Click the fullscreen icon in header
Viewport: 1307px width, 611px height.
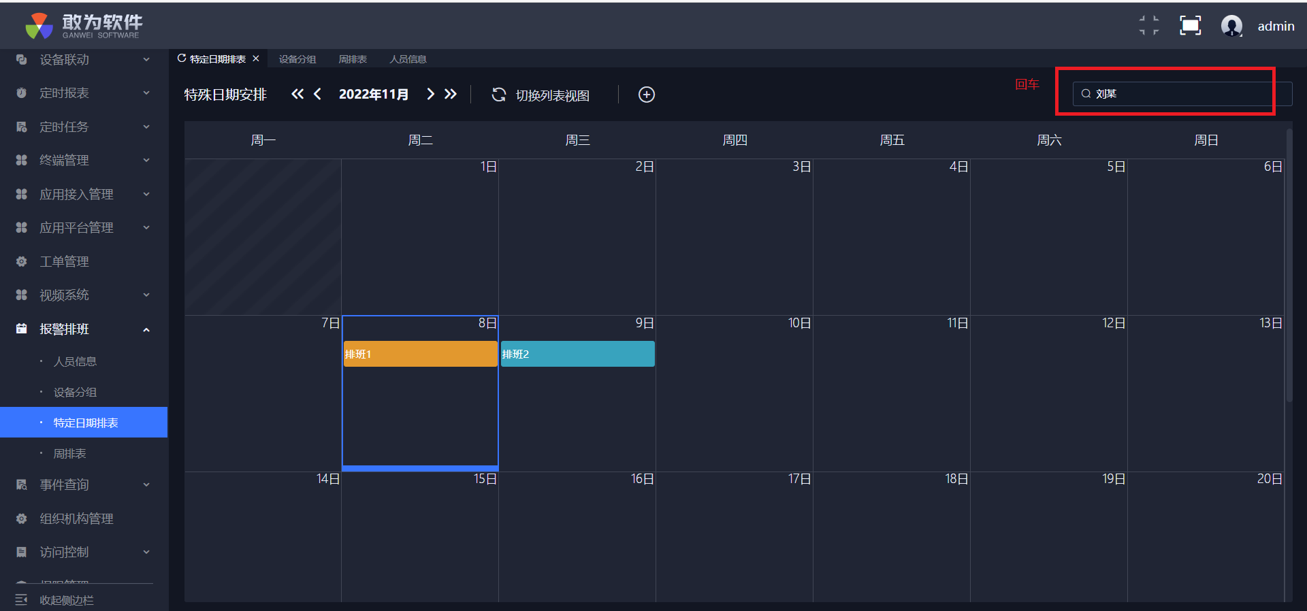[x=1190, y=26]
